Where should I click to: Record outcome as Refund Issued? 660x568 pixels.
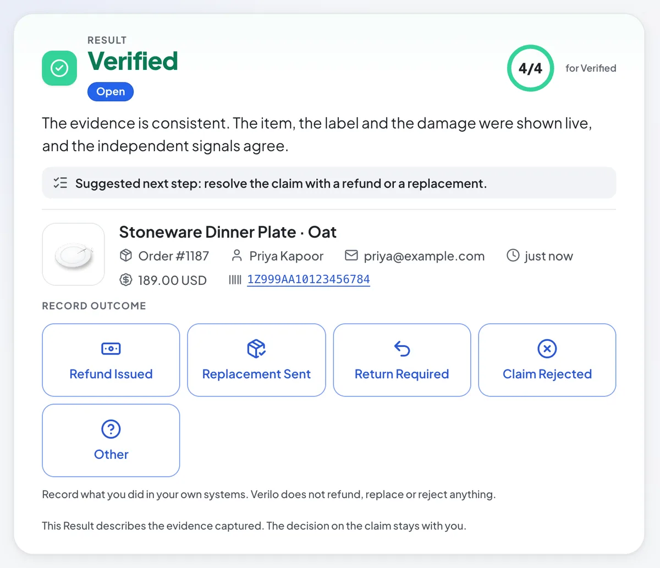(x=111, y=360)
